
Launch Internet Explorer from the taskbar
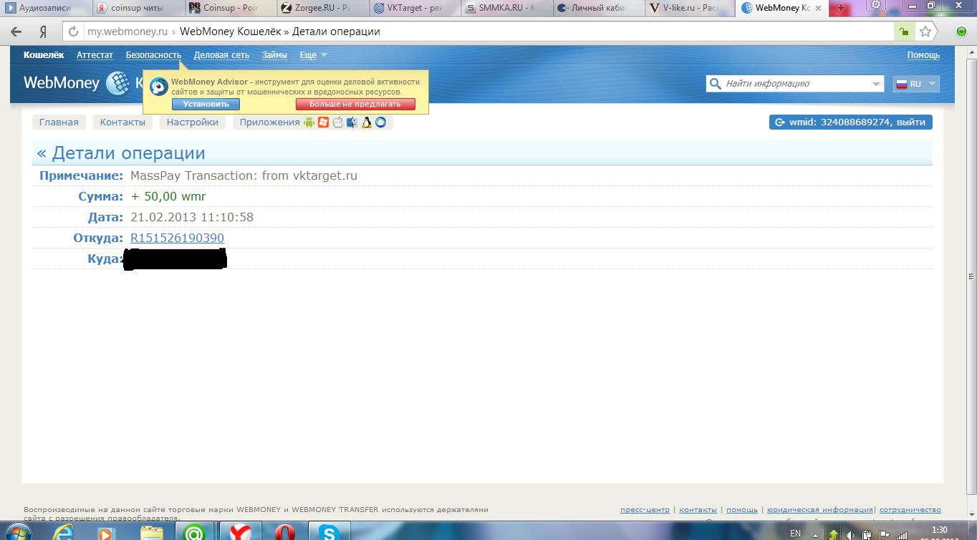tap(65, 532)
